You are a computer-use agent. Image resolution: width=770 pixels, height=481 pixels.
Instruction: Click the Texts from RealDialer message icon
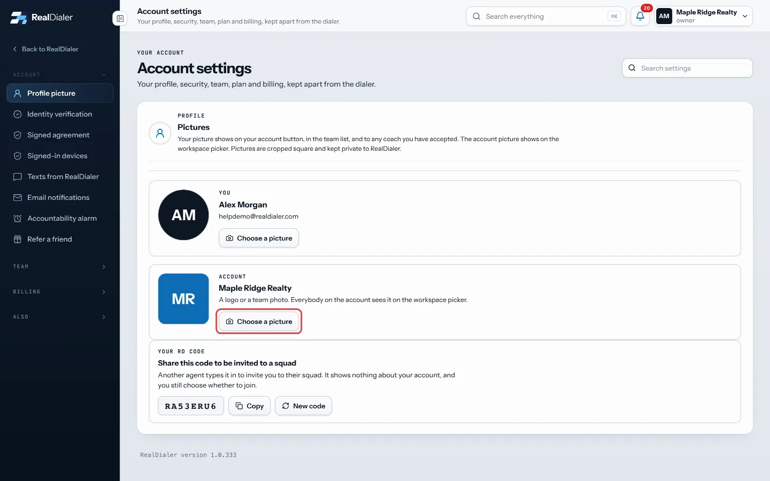pyautogui.click(x=18, y=177)
